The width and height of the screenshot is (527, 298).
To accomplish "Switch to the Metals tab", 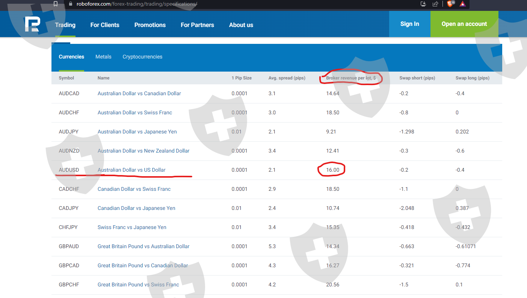I will [x=103, y=57].
